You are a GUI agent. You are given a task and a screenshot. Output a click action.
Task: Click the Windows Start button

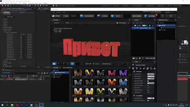tap(2, 105)
